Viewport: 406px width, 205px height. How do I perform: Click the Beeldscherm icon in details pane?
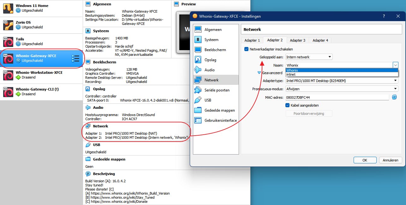[88, 62]
